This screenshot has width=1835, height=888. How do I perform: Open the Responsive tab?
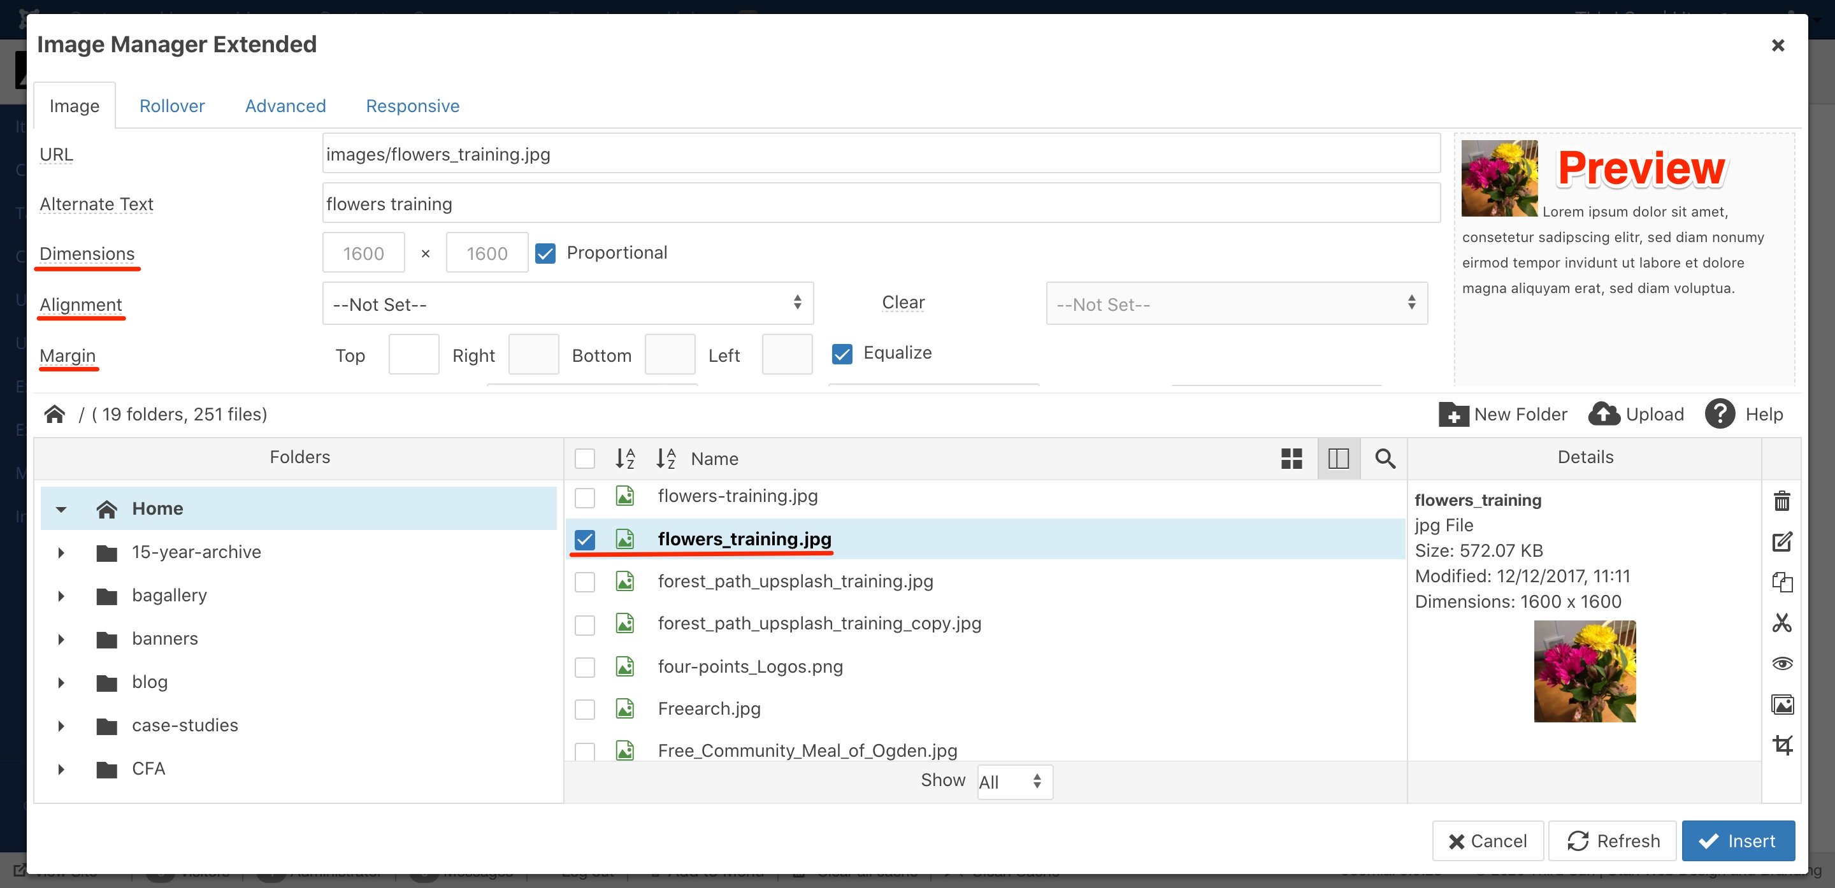412,106
